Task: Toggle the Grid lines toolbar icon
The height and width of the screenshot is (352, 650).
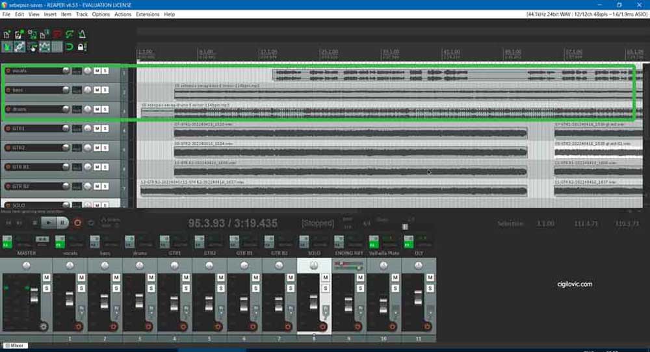Action: coord(57,47)
